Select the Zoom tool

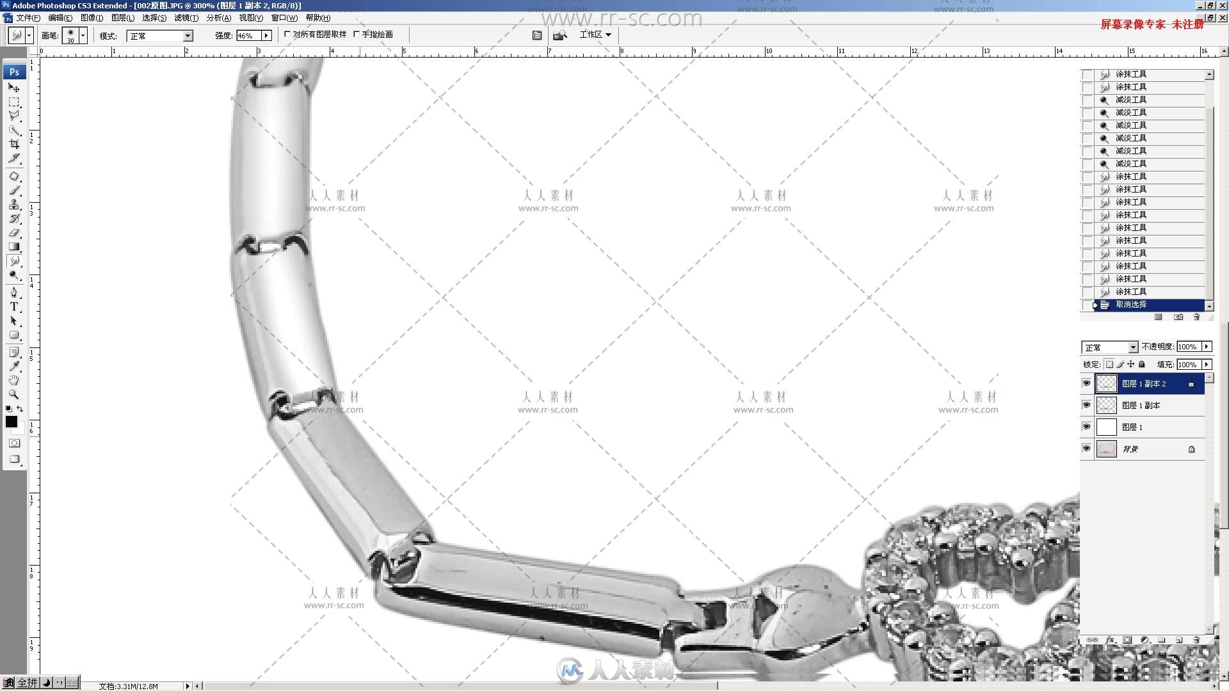(x=13, y=394)
